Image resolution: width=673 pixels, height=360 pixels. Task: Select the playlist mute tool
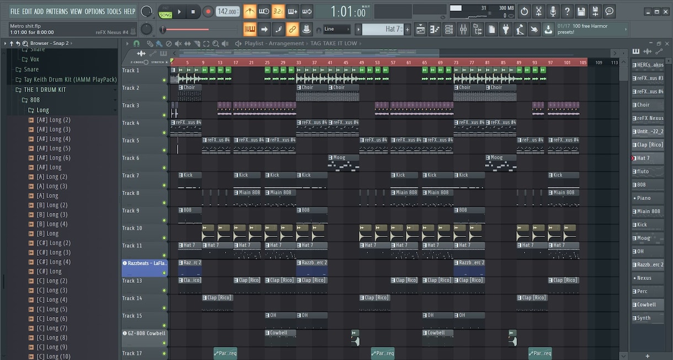click(x=178, y=44)
